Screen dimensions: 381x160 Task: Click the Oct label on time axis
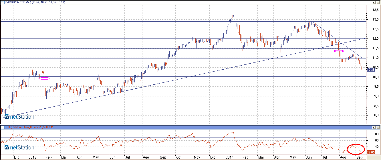coord(179,157)
